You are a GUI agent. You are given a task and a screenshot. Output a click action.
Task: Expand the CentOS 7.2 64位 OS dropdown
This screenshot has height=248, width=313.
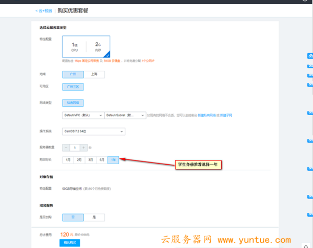93,131
